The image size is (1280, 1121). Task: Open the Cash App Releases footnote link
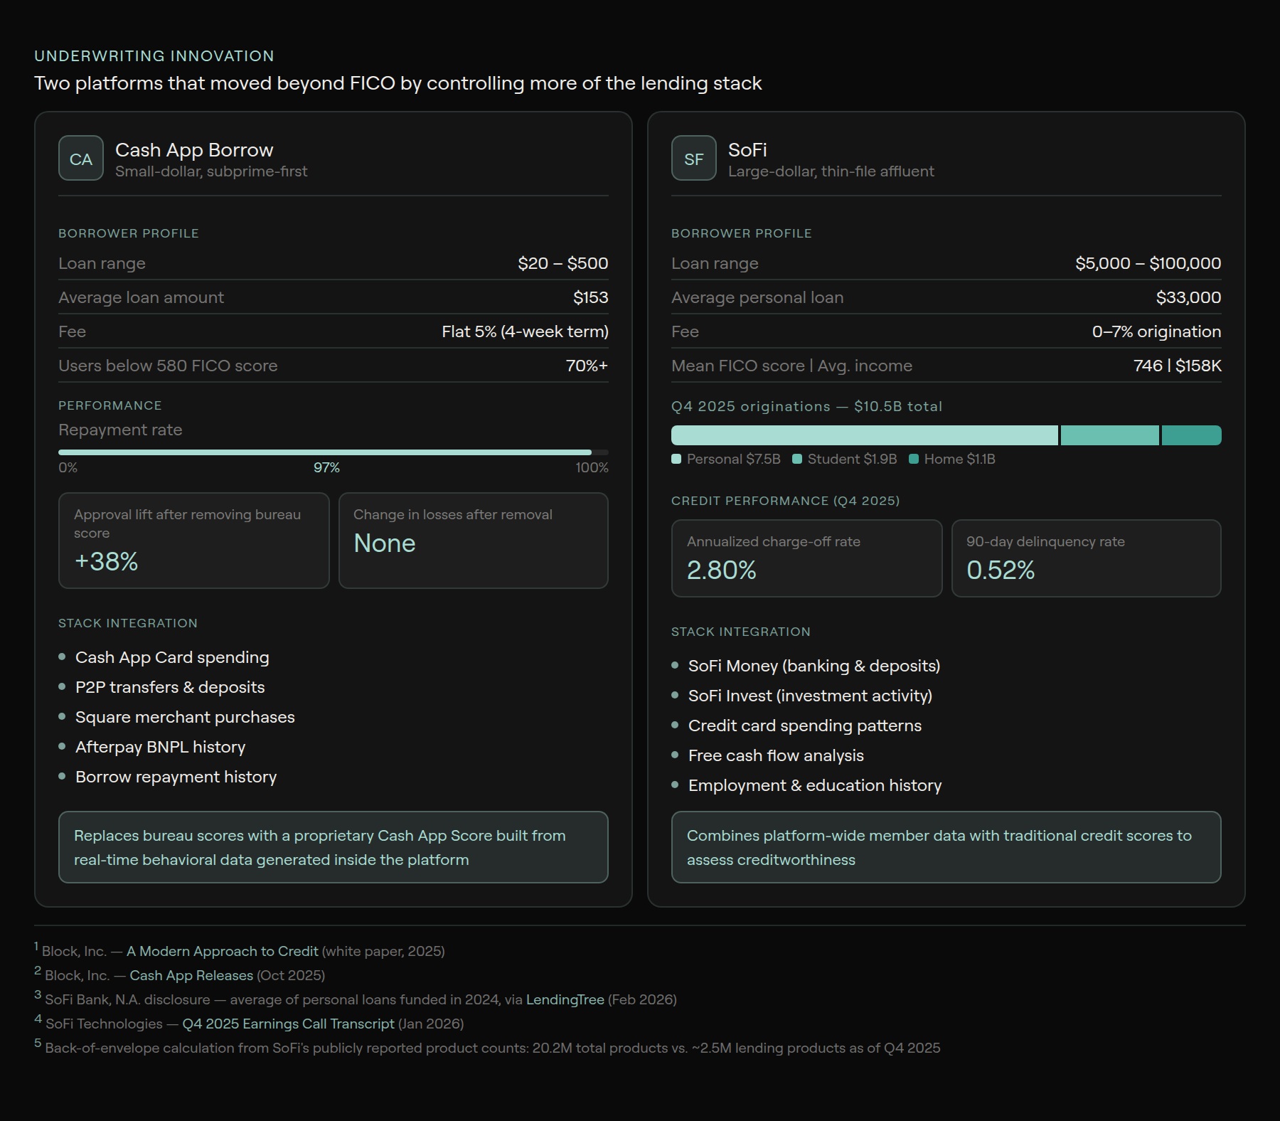191,975
